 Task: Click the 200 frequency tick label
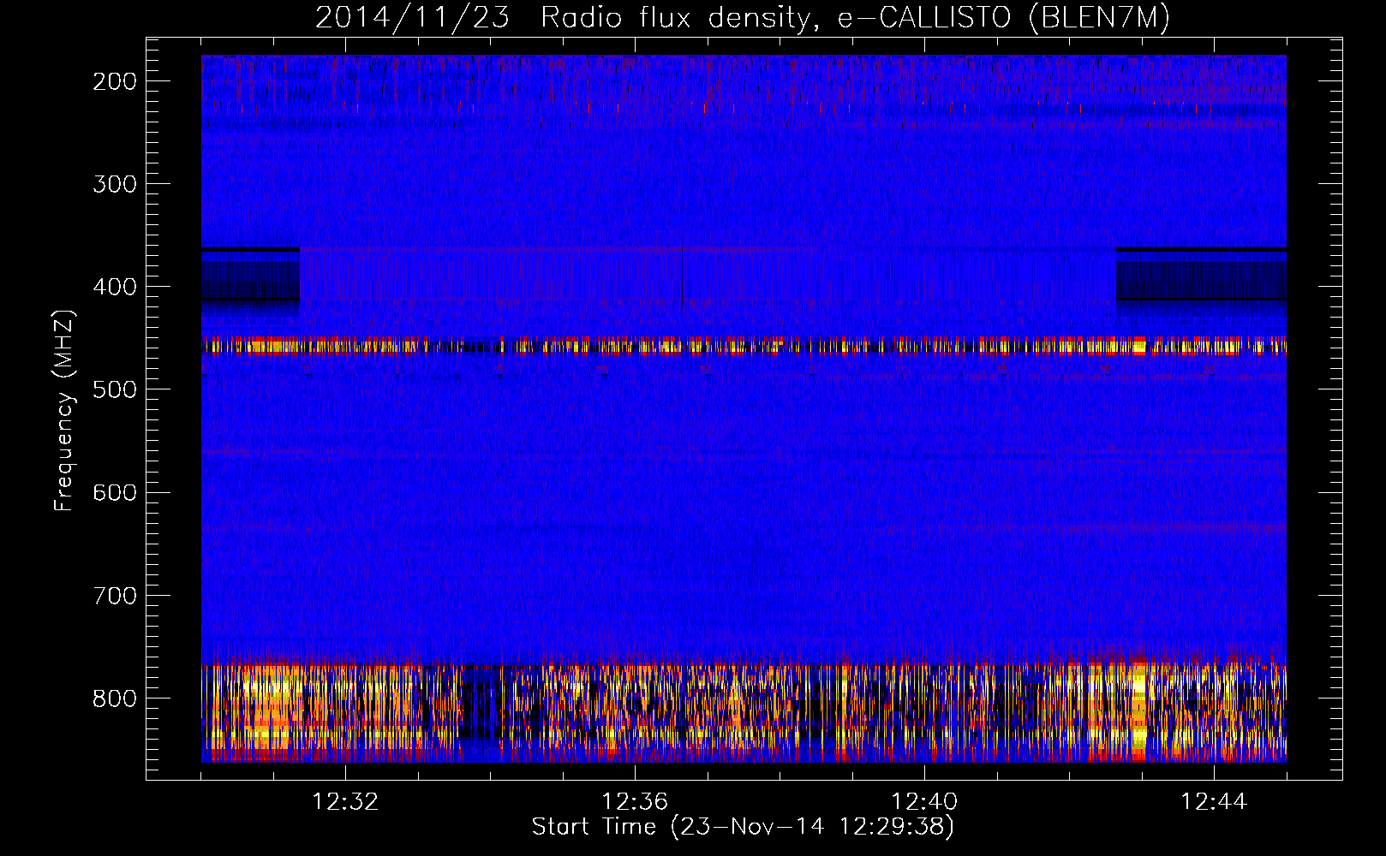(x=115, y=81)
